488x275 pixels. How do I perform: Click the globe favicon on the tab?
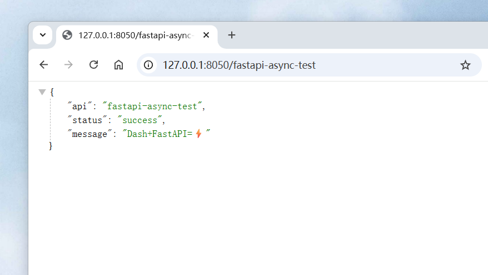[67, 35]
